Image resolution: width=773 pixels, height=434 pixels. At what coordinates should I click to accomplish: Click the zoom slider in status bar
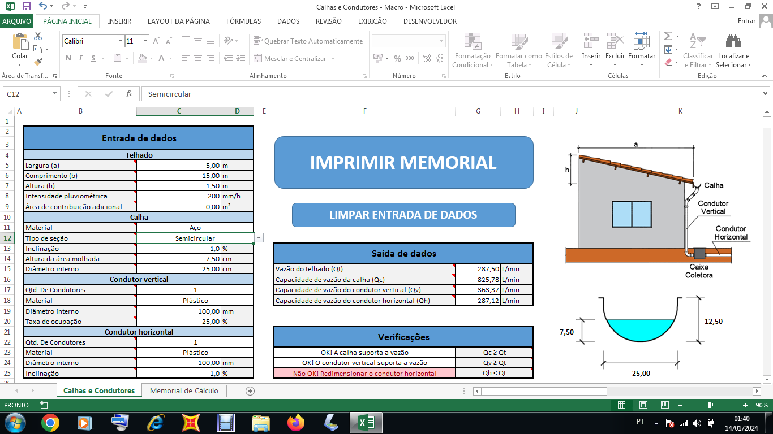pyautogui.click(x=710, y=405)
